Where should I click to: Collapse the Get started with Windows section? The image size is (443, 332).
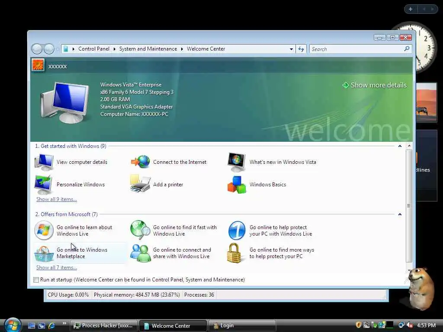point(400,146)
